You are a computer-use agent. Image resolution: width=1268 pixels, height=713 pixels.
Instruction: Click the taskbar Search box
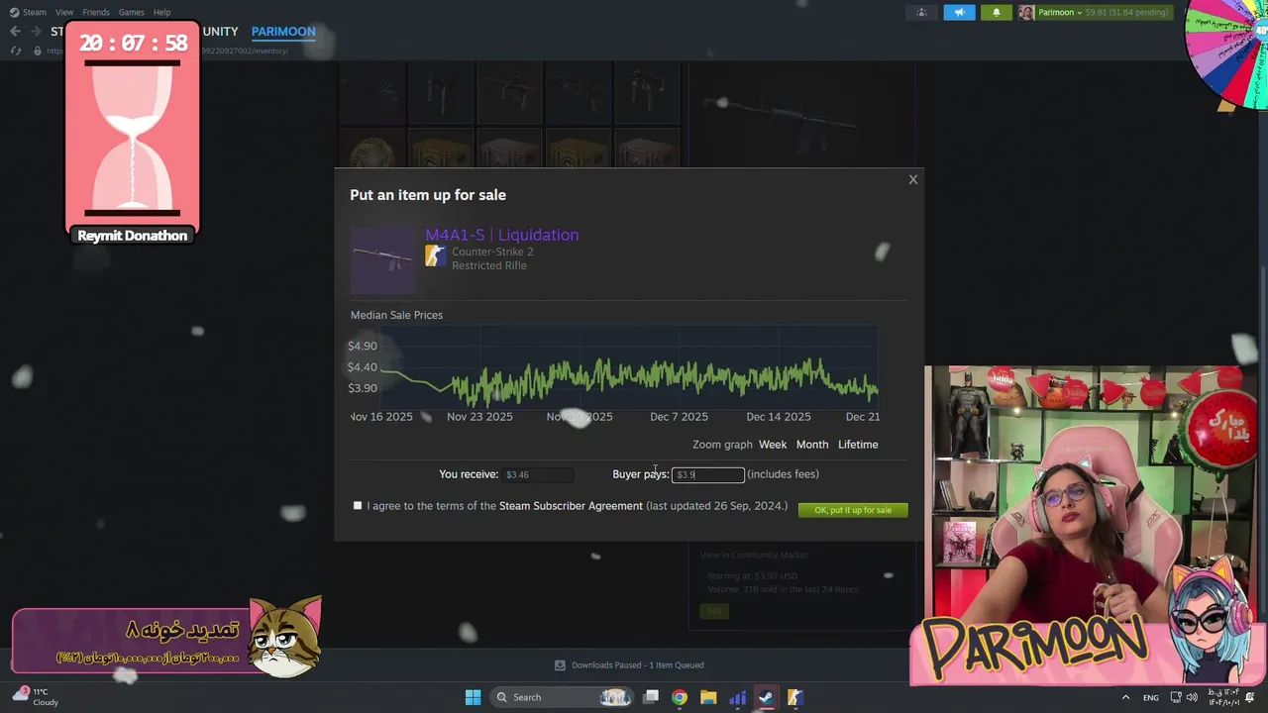click(563, 697)
